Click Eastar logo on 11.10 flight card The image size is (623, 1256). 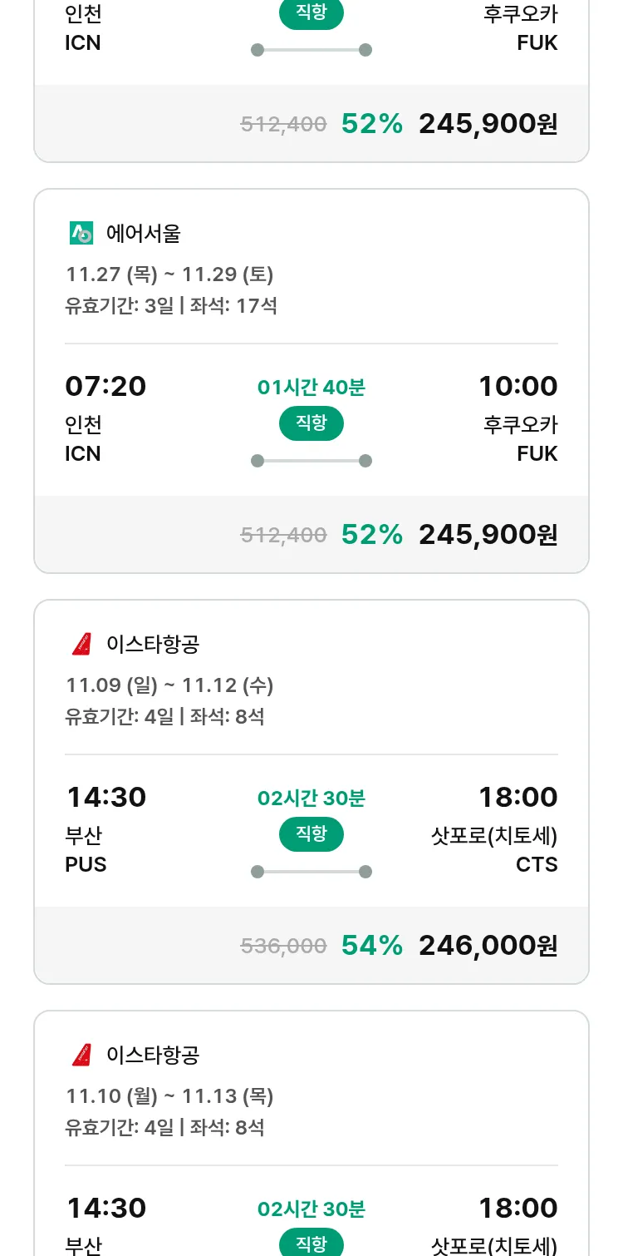(x=81, y=1056)
